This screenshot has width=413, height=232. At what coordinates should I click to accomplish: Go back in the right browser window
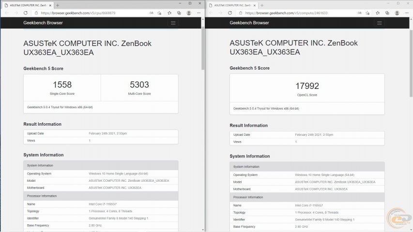(x=211, y=13)
